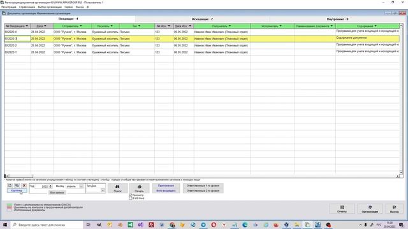408x229 pixels.
Task: Open the Организации button at bottom right
Action: 370,209
